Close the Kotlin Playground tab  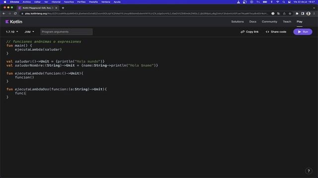click(x=56, y=8)
